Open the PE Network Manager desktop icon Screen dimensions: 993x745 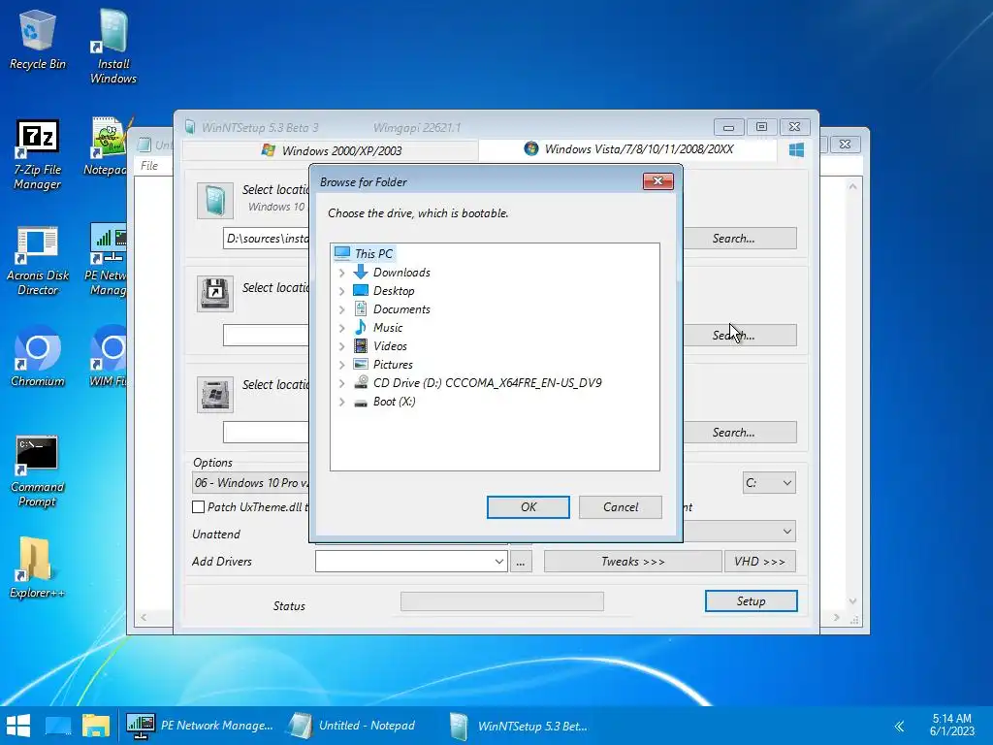coord(106,259)
